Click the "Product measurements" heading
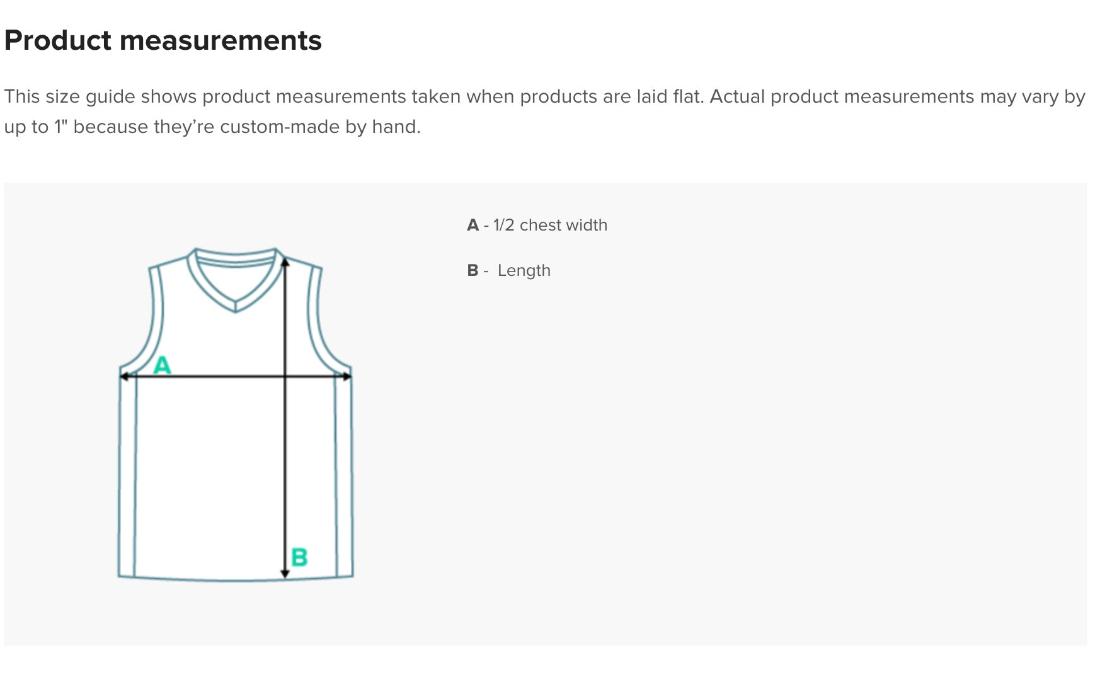The height and width of the screenshot is (674, 1100). point(163,40)
